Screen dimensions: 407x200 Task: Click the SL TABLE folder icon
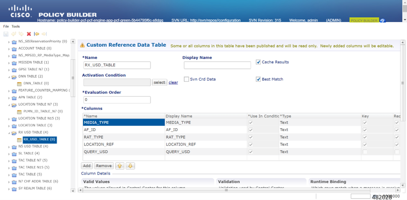tap(14, 153)
